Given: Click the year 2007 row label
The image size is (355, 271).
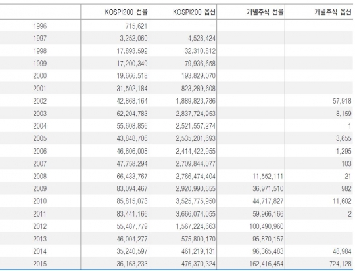Looking at the screenshot, I should click(40, 164).
